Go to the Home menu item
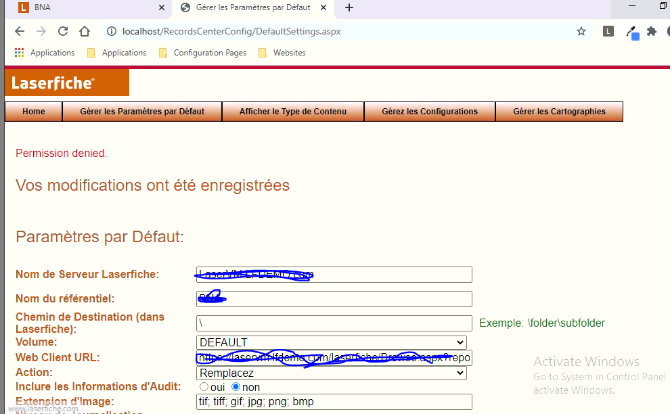This screenshot has height=414, width=670. tap(34, 112)
